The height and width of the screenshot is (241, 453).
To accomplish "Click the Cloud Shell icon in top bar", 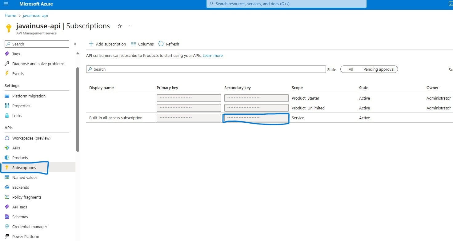I will (451, 4).
